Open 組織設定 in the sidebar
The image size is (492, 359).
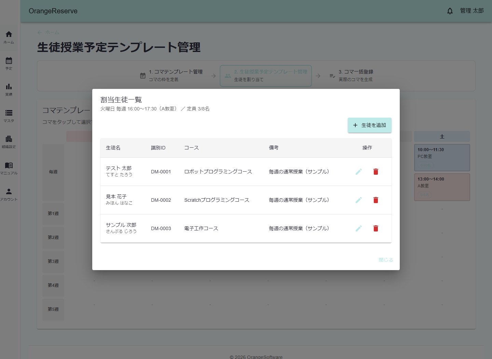9,142
